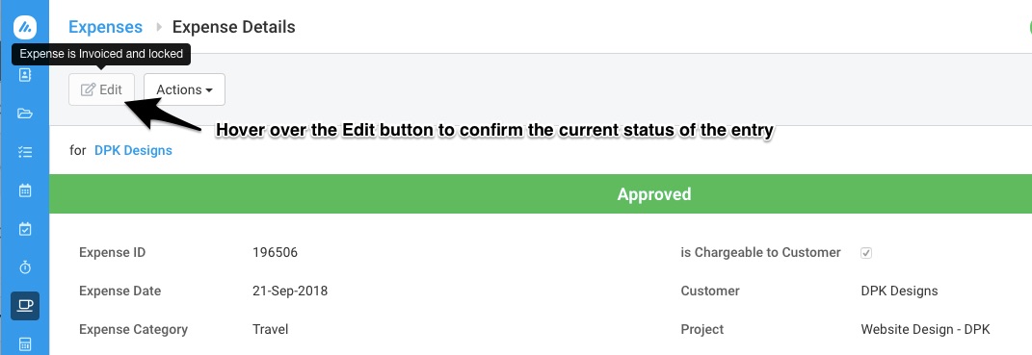Select the expenses coffee cup sidebar icon

point(25,306)
